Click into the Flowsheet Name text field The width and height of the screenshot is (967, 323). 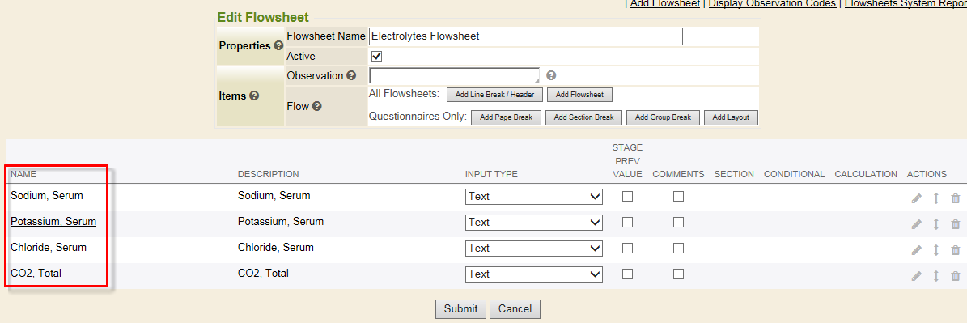pos(525,36)
